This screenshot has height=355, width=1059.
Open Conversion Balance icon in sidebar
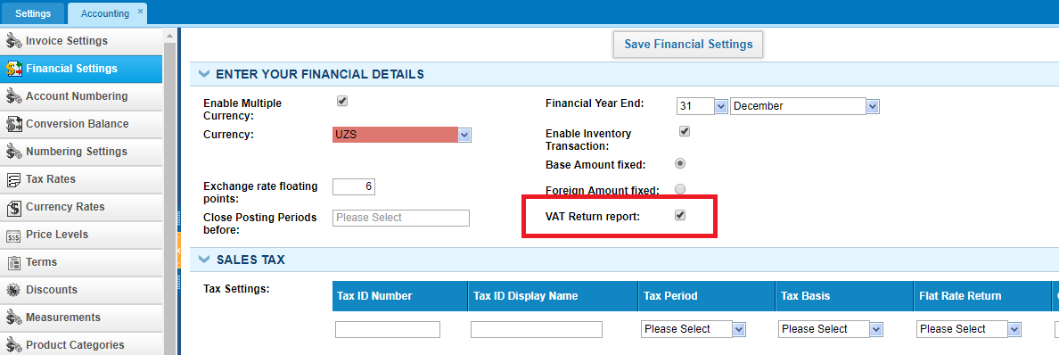pyautogui.click(x=13, y=124)
